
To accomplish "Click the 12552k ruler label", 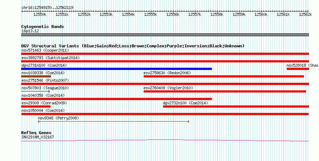I will click(84, 14).
